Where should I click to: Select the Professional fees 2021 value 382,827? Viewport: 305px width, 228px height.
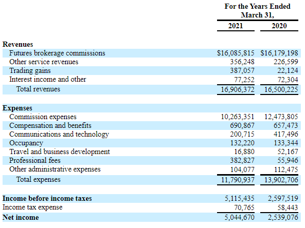pos(242,160)
